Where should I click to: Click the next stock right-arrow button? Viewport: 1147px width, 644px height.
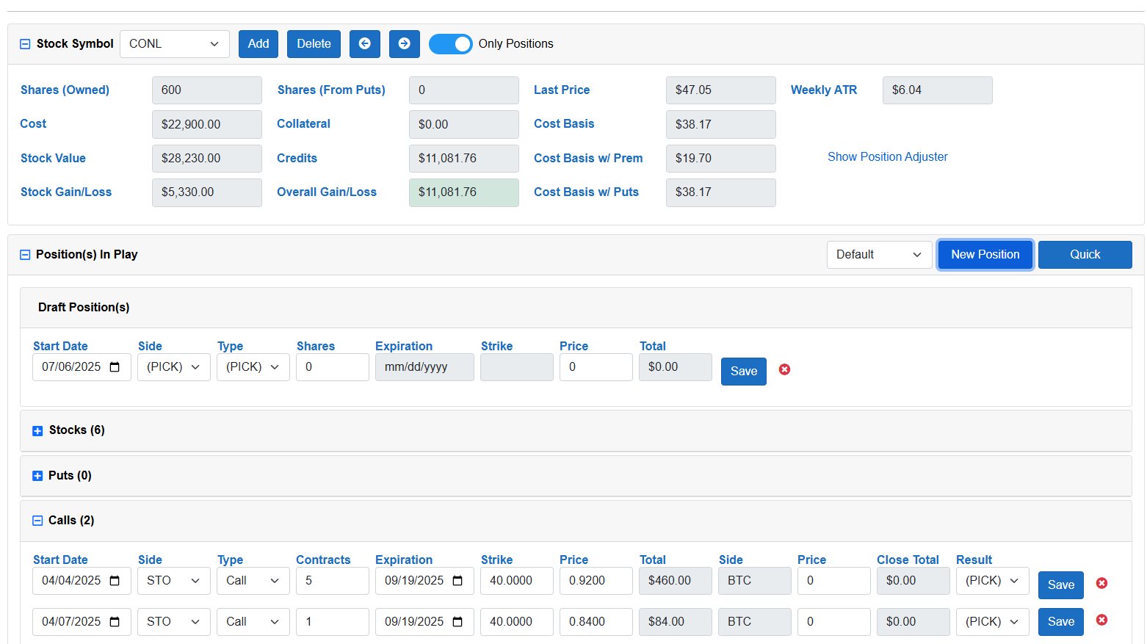point(404,44)
